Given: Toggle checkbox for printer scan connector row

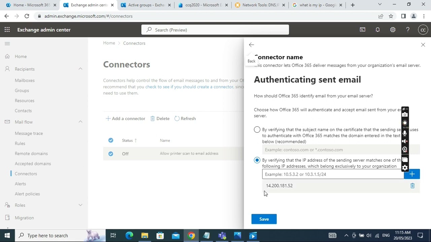Looking at the screenshot, I should [x=111, y=154].
